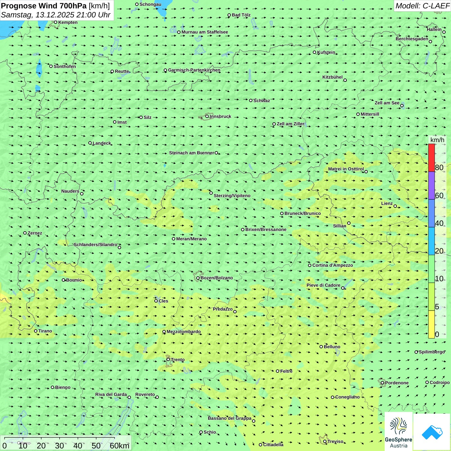Click the Zell am Ziller label
This screenshot has height=451, width=451.
pyautogui.click(x=291, y=124)
